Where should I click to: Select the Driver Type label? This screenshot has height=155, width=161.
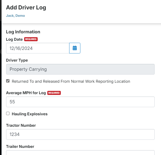point(17,60)
